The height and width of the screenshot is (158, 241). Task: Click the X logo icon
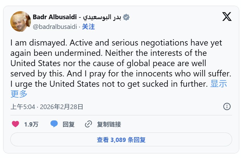point(227,17)
